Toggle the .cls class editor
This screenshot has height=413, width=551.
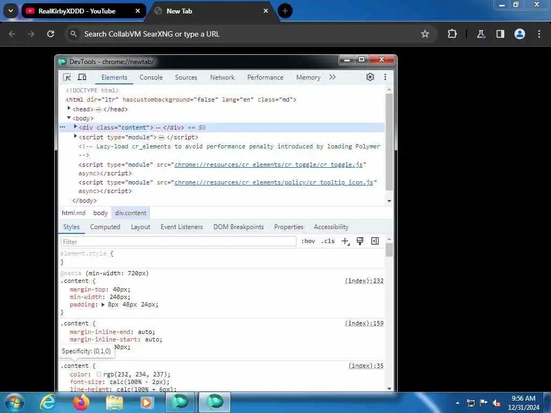(328, 241)
